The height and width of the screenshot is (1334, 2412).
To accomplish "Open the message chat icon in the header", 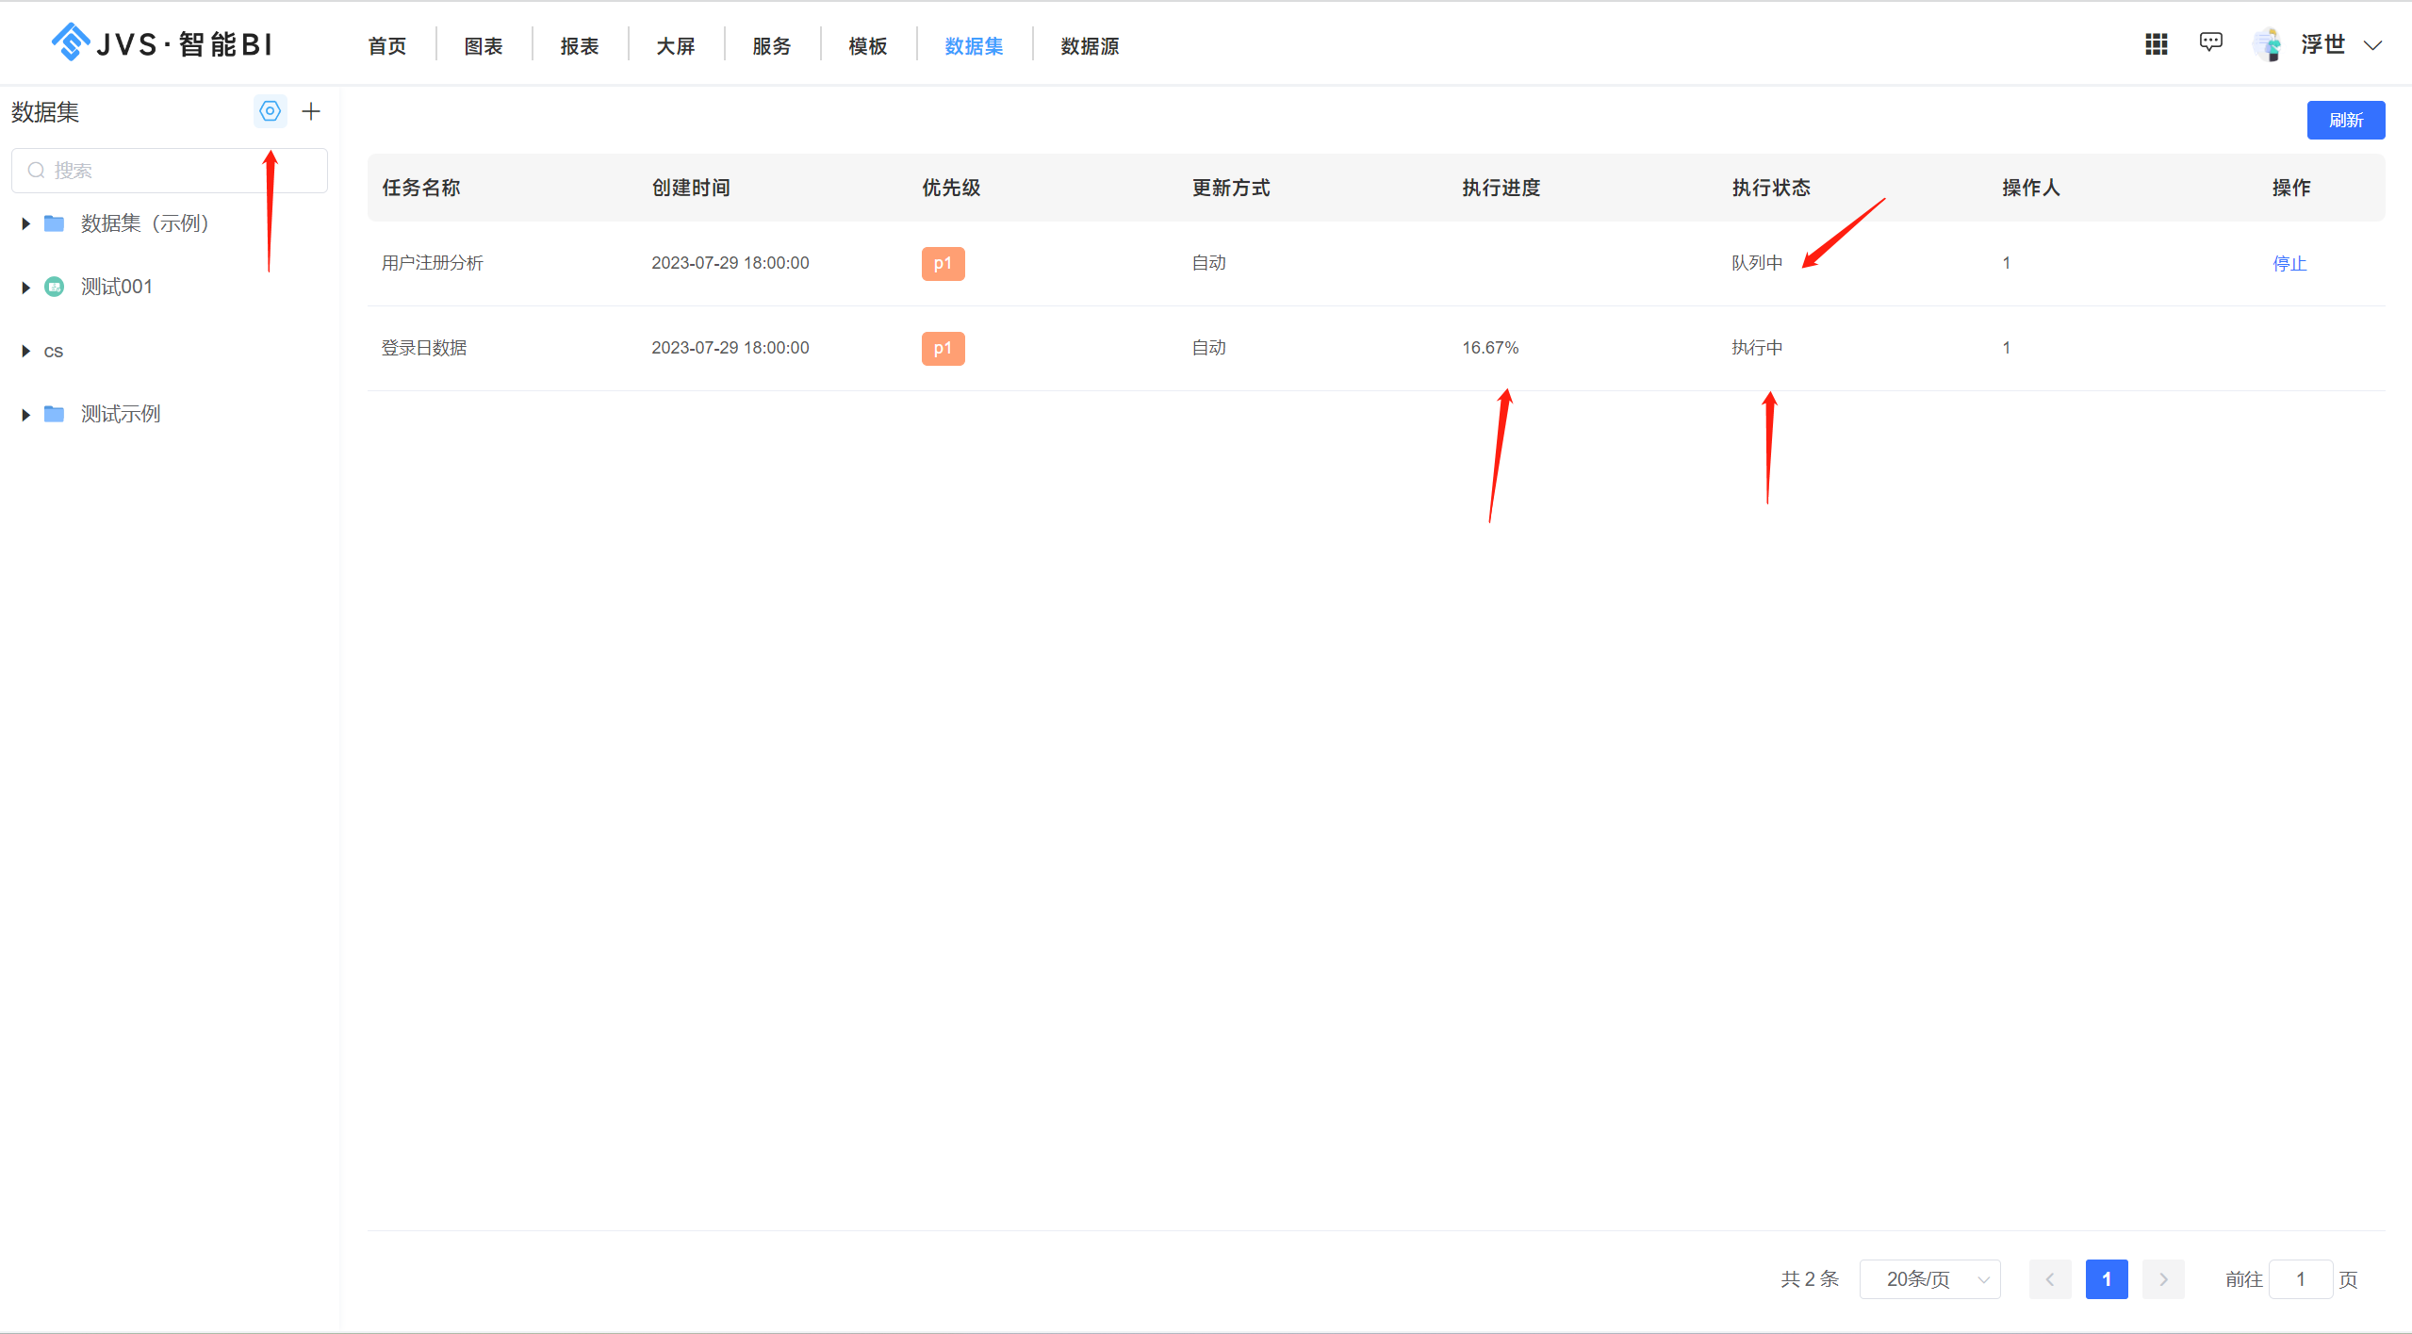I will click(x=2211, y=41).
